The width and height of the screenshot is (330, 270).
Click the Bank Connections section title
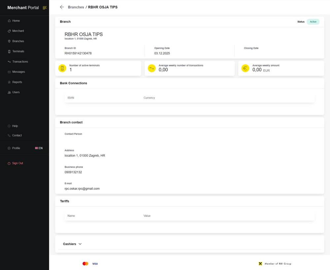tap(74, 83)
